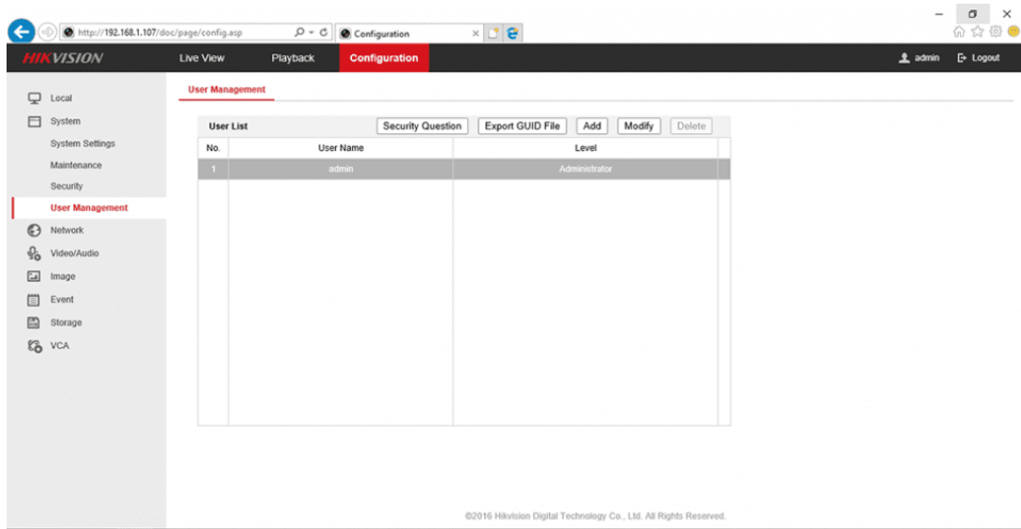This screenshot has height=529, width=1021.
Task: Add a new user with Add button
Action: pyautogui.click(x=592, y=127)
